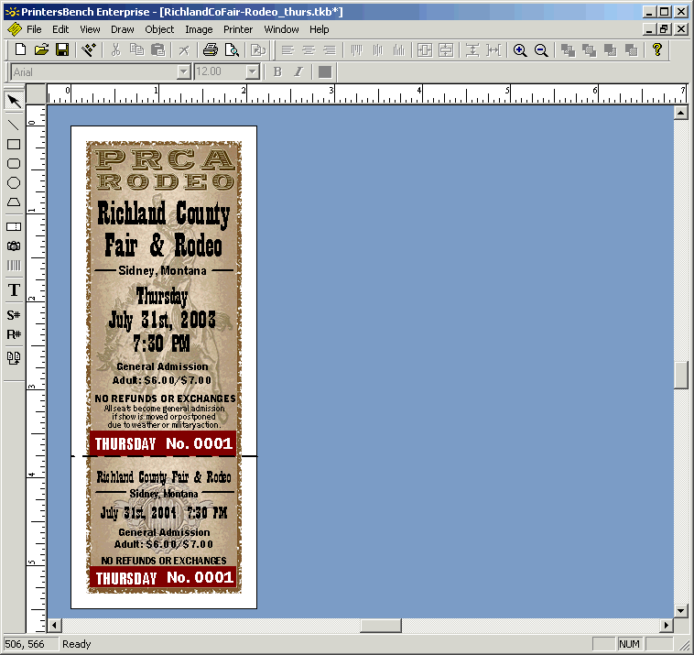Select the PRCA RODEO ticket image on canvas
Viewport: 694px width, 655px height.
(x=164, y=366)
